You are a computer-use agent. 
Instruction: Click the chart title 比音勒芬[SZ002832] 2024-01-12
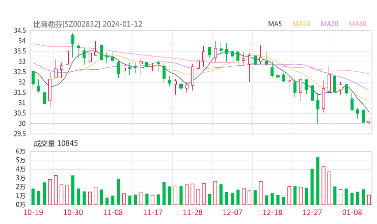88,24
